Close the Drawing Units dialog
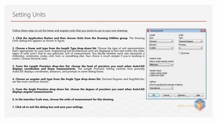This screenshot has height=122, width=217. point(203,31)
